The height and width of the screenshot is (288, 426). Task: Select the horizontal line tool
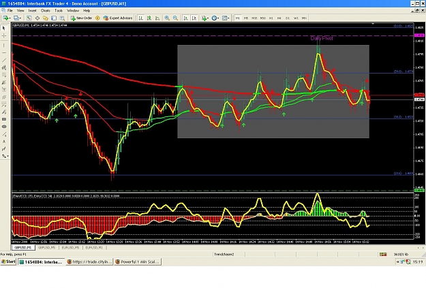click(x=4, y=52)
